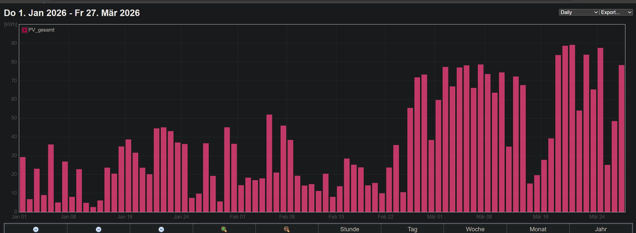
Task: Select the last bar of the chart
Action: tap(621, 139)
